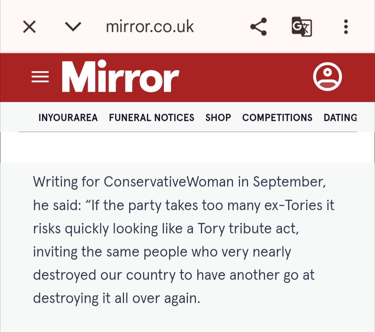Click the word ConservativeWoman in the article
The height and width of the screenshot is (332, 375).
(168, 182)
